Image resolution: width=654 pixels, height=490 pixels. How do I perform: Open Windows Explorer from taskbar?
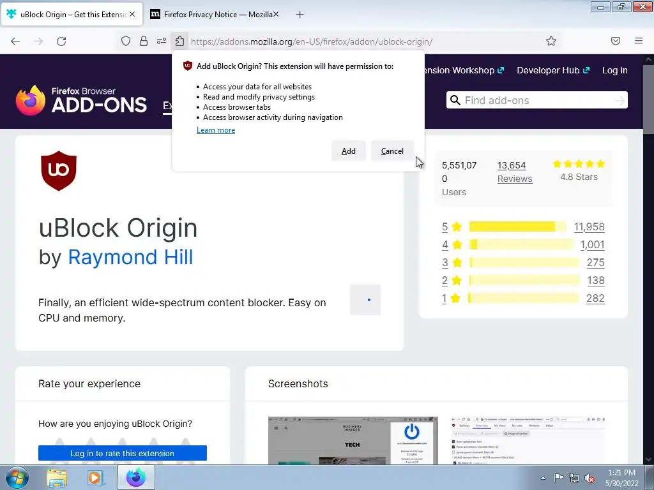[x=57, y=478]
